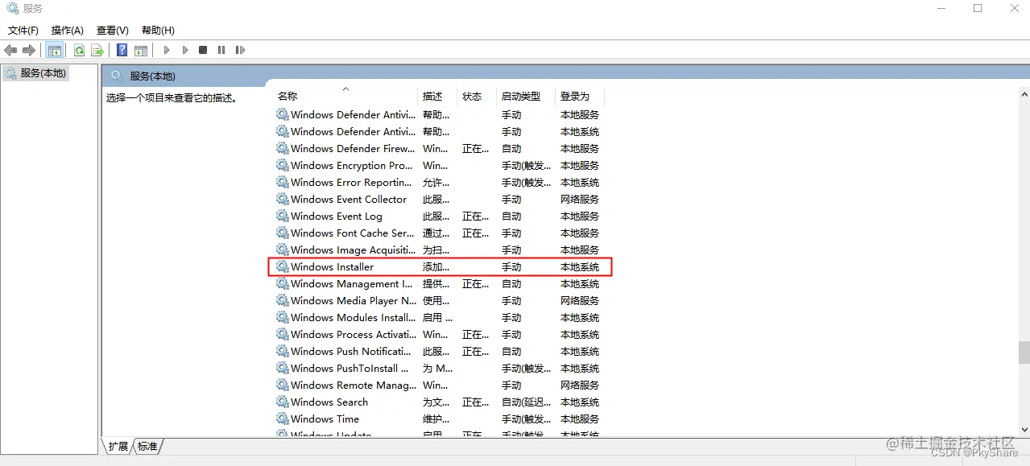This screenshot has width=1030, height=466.
Task: Select the Windows Search service name
Action: [x=329, y=402]
